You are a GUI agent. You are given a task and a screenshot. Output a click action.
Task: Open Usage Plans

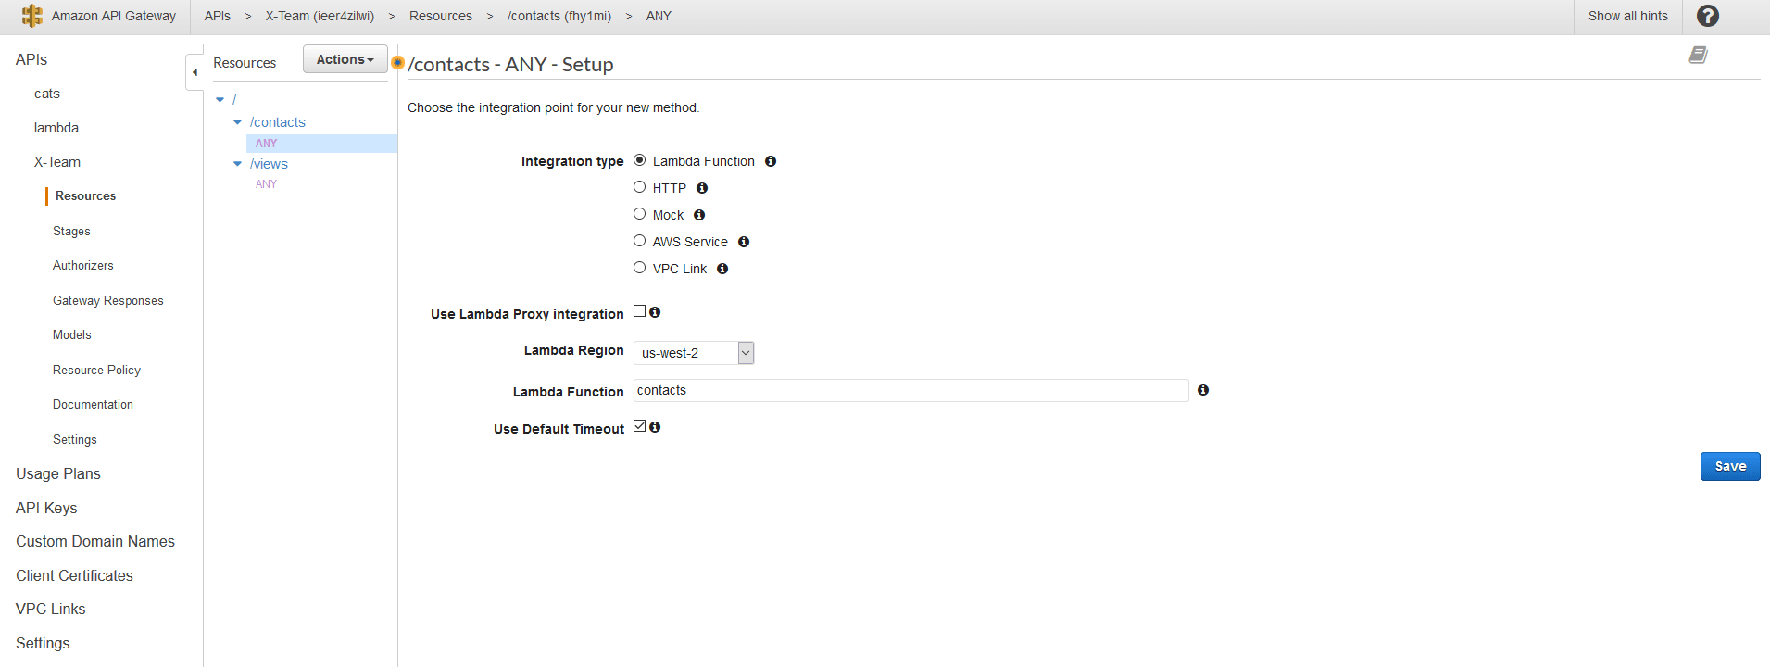pos(58,473)
